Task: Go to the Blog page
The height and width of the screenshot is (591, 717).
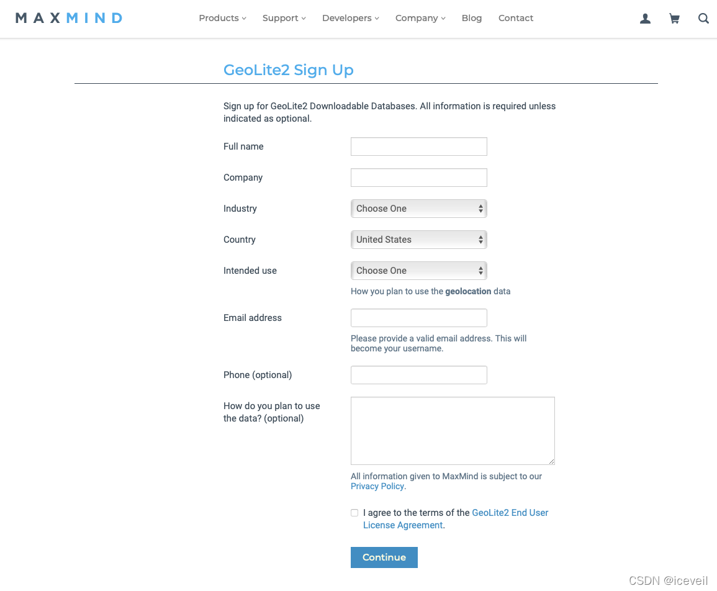Action: [472, 18]
